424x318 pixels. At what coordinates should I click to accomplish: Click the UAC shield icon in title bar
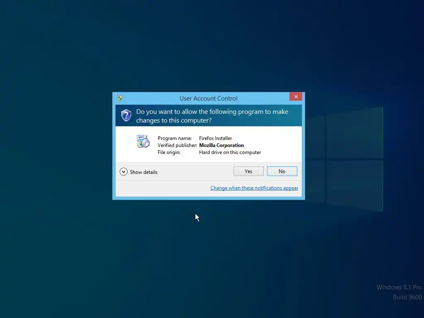click(120, 98)
